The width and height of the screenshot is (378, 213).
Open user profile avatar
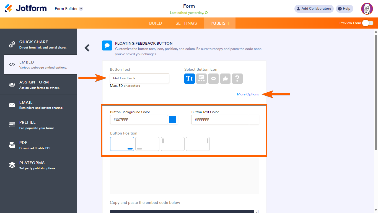(367, 9)
